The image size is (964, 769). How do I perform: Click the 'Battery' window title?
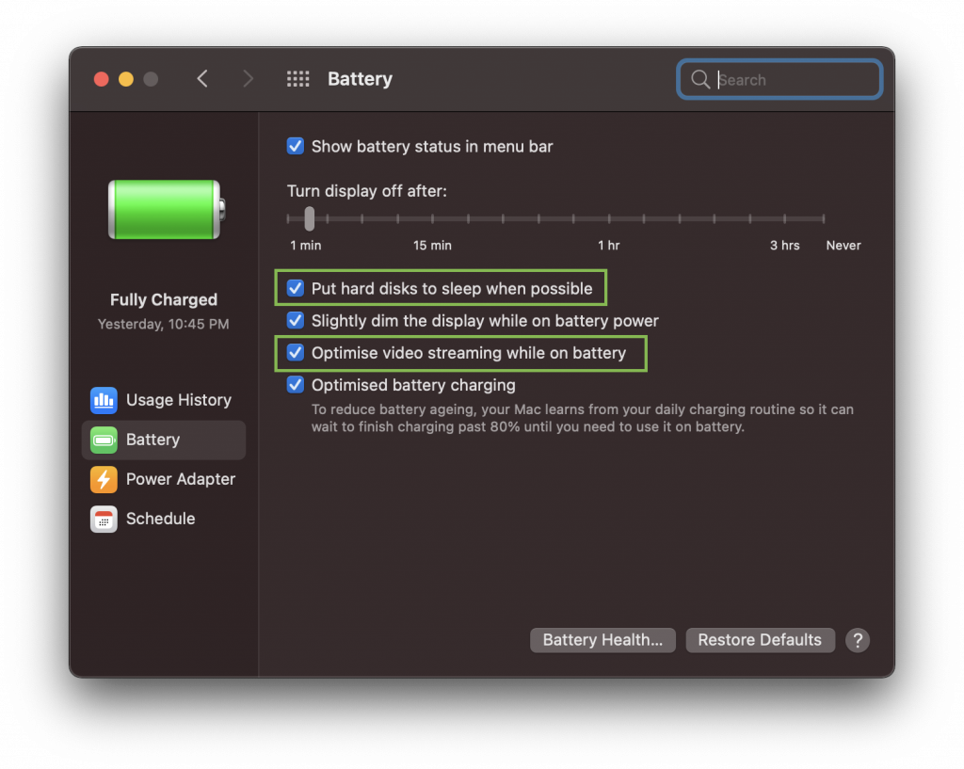coord(360,79)
